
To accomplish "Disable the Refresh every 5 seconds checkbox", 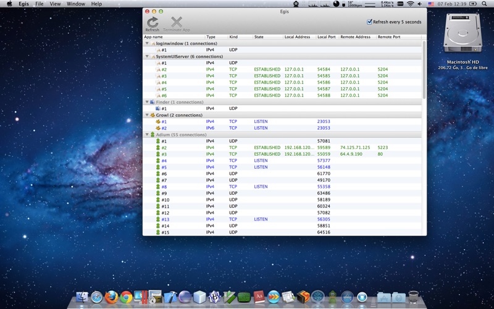I will [x=369, y=22].
